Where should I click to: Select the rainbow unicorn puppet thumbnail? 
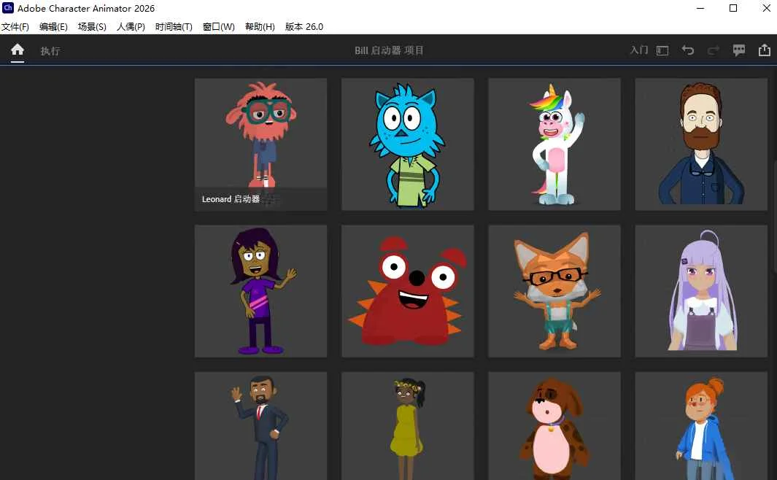pos(554,144)
